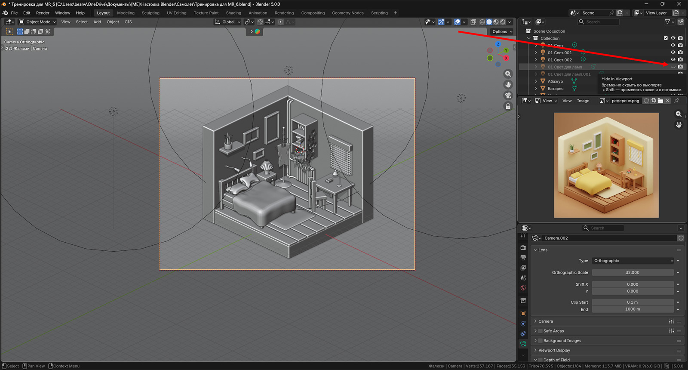Click the viewport zoom magnifier icon
Viewport: 688px width, 370px height.
coord(508,74)
